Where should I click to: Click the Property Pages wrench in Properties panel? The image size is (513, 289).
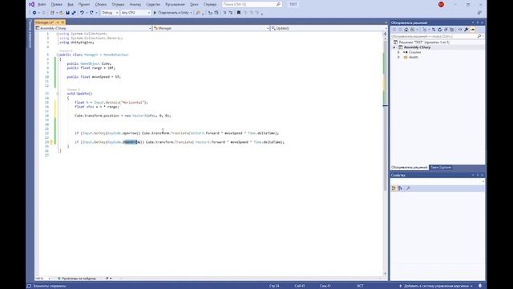(x=408, y=189)
